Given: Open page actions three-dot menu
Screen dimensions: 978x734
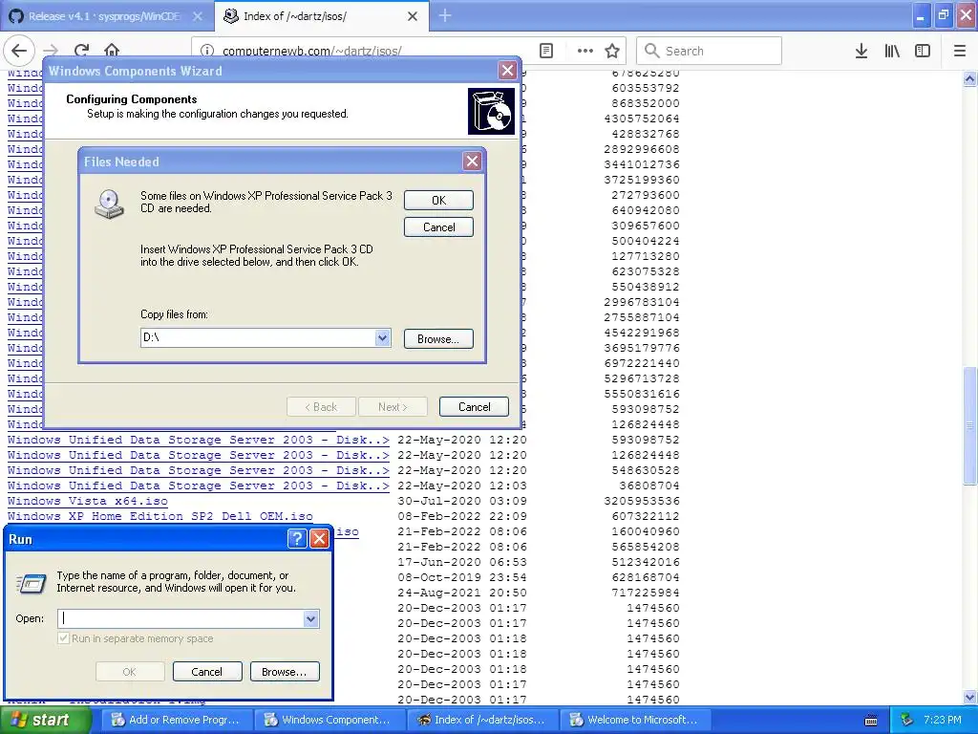Looking at the screenshot, I should point(585,51).
